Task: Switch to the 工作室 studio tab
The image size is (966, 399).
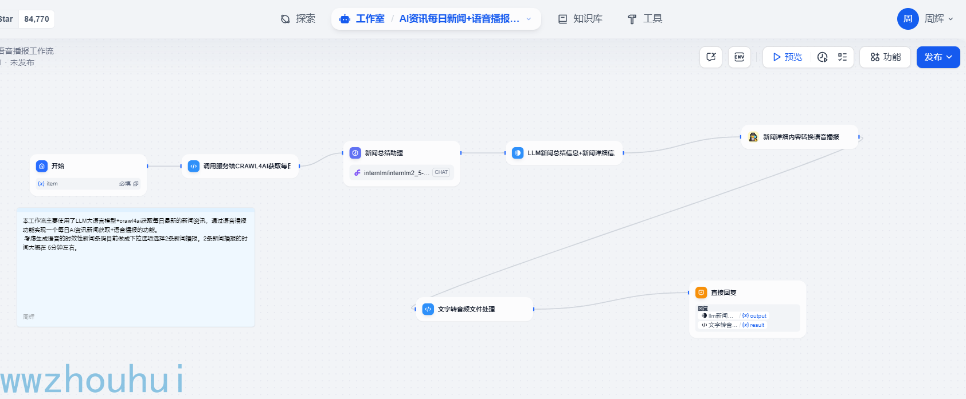Action: [x=362, y=19]
